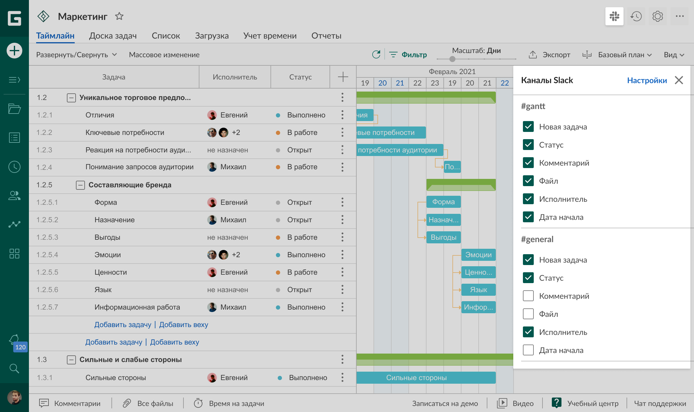The image size is (694, 412).
Task: Open the Отчеты tab
Action: coord(326,36)
